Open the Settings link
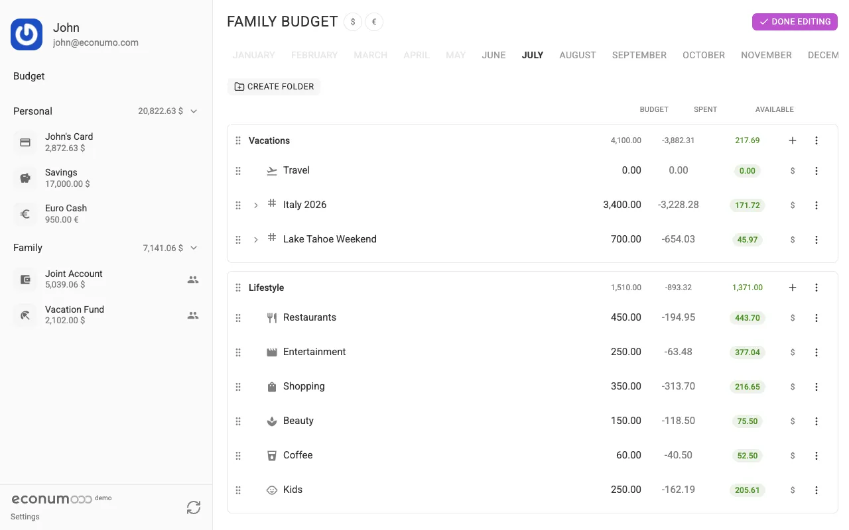 tap(25, 517)
